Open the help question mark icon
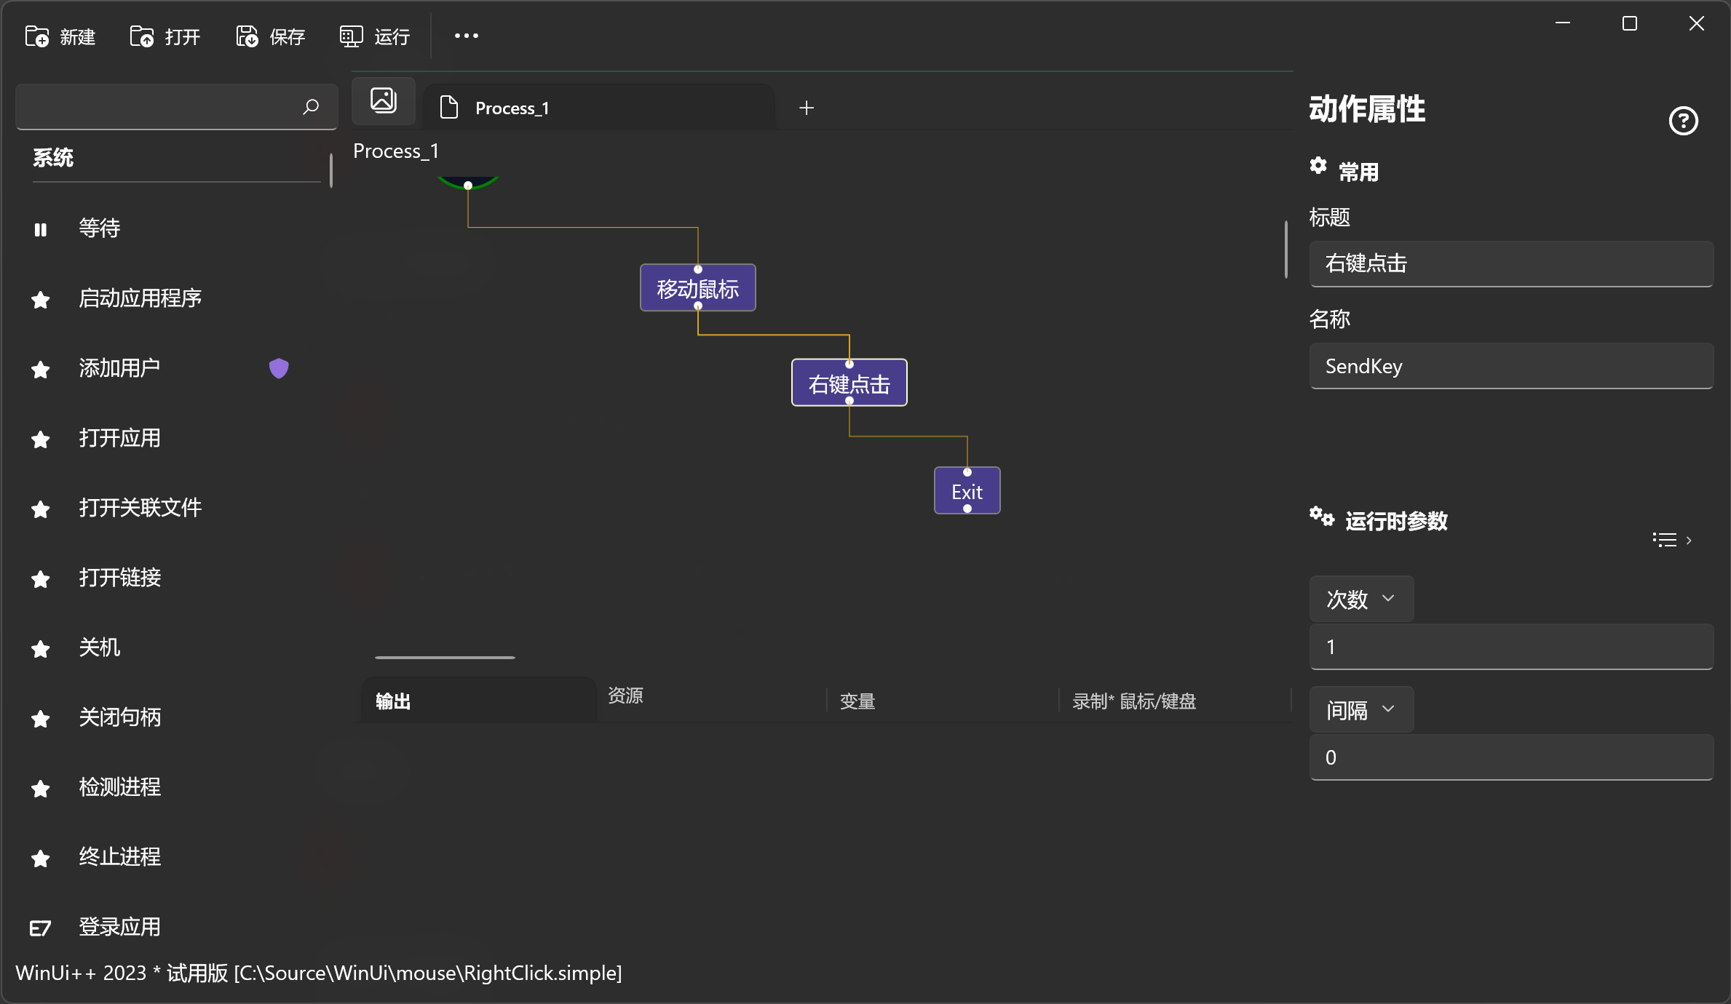Screen dimensions: 1731x1004 pos(1683,121)
